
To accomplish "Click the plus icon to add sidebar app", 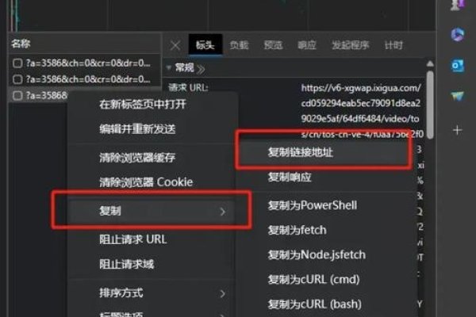I will [x=458, y=131].
